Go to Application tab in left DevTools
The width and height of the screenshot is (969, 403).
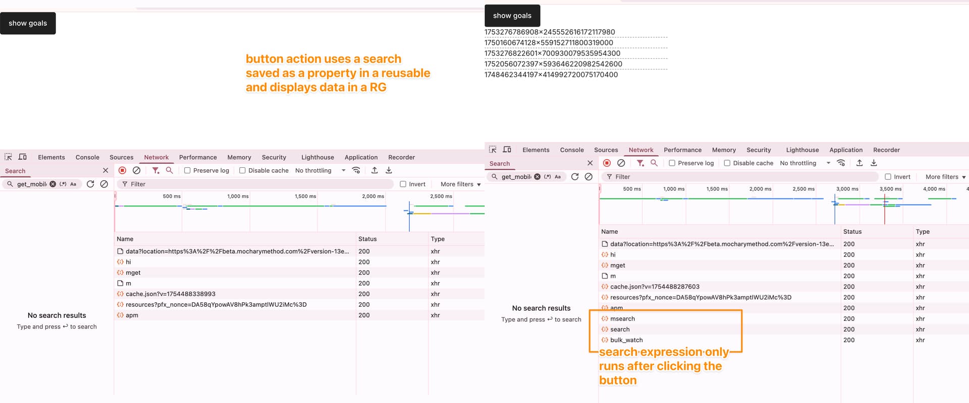point(361,157)
